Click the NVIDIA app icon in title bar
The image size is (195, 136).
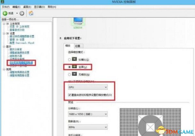coord(2,2)
